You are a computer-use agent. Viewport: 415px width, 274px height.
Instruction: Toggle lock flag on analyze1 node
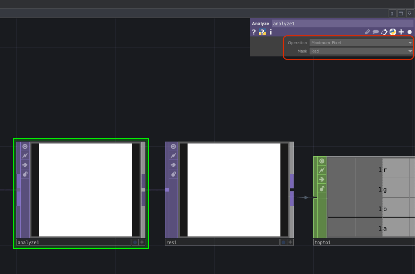25,174
